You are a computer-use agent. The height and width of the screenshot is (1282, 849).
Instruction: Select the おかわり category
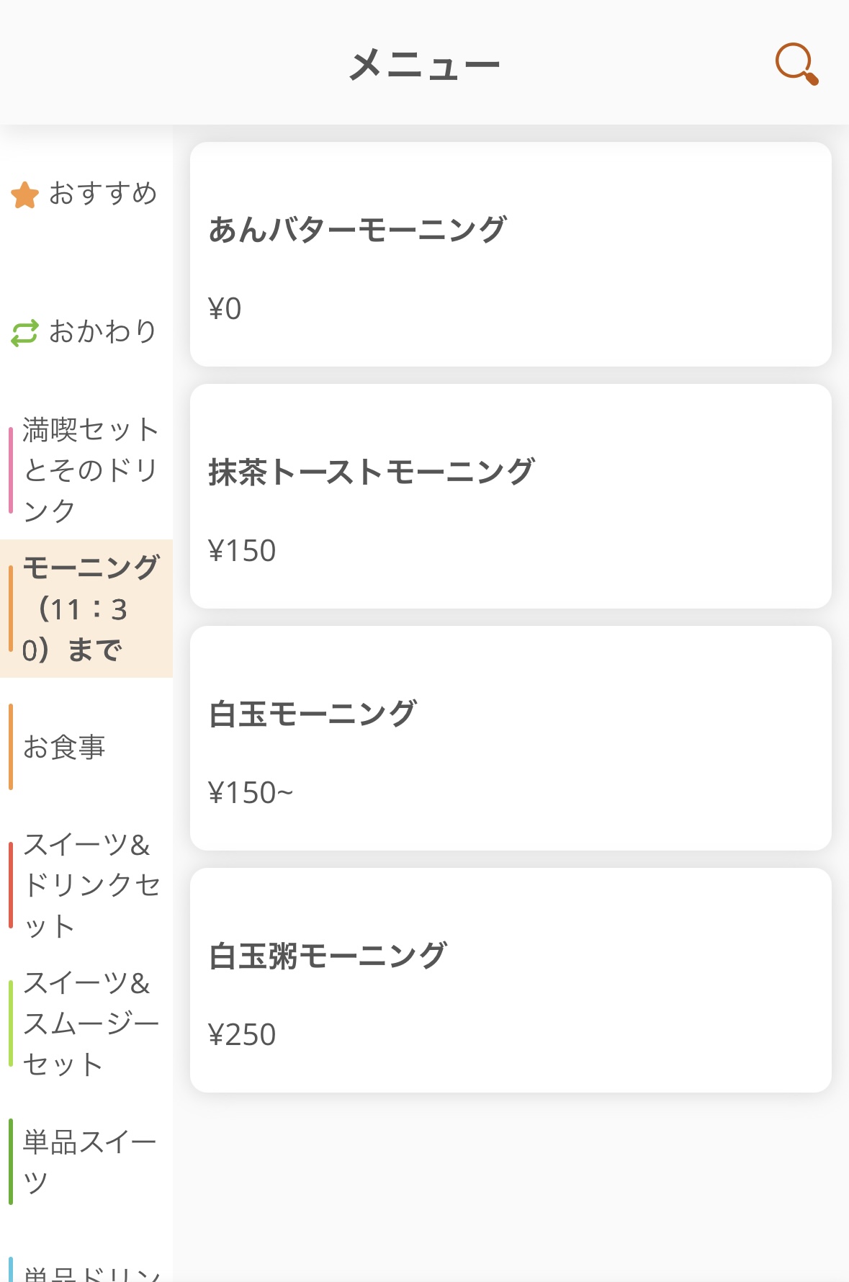(x=86, y=332)
